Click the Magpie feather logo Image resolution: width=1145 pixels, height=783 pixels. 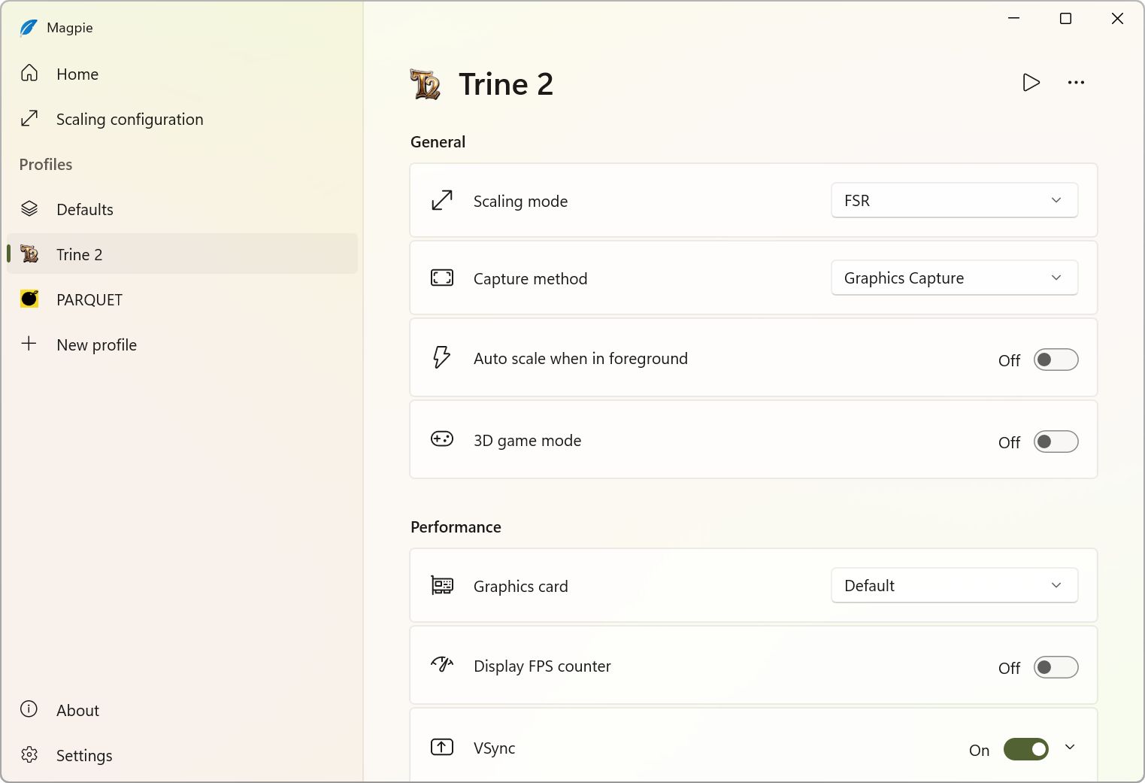point(28,27)
